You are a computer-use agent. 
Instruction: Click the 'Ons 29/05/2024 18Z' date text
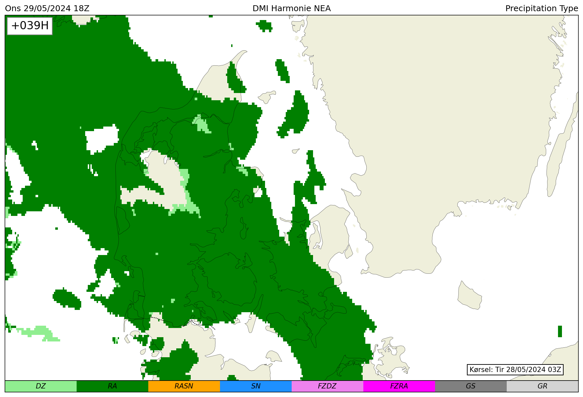pyautogui.click(x=47, y=9)
